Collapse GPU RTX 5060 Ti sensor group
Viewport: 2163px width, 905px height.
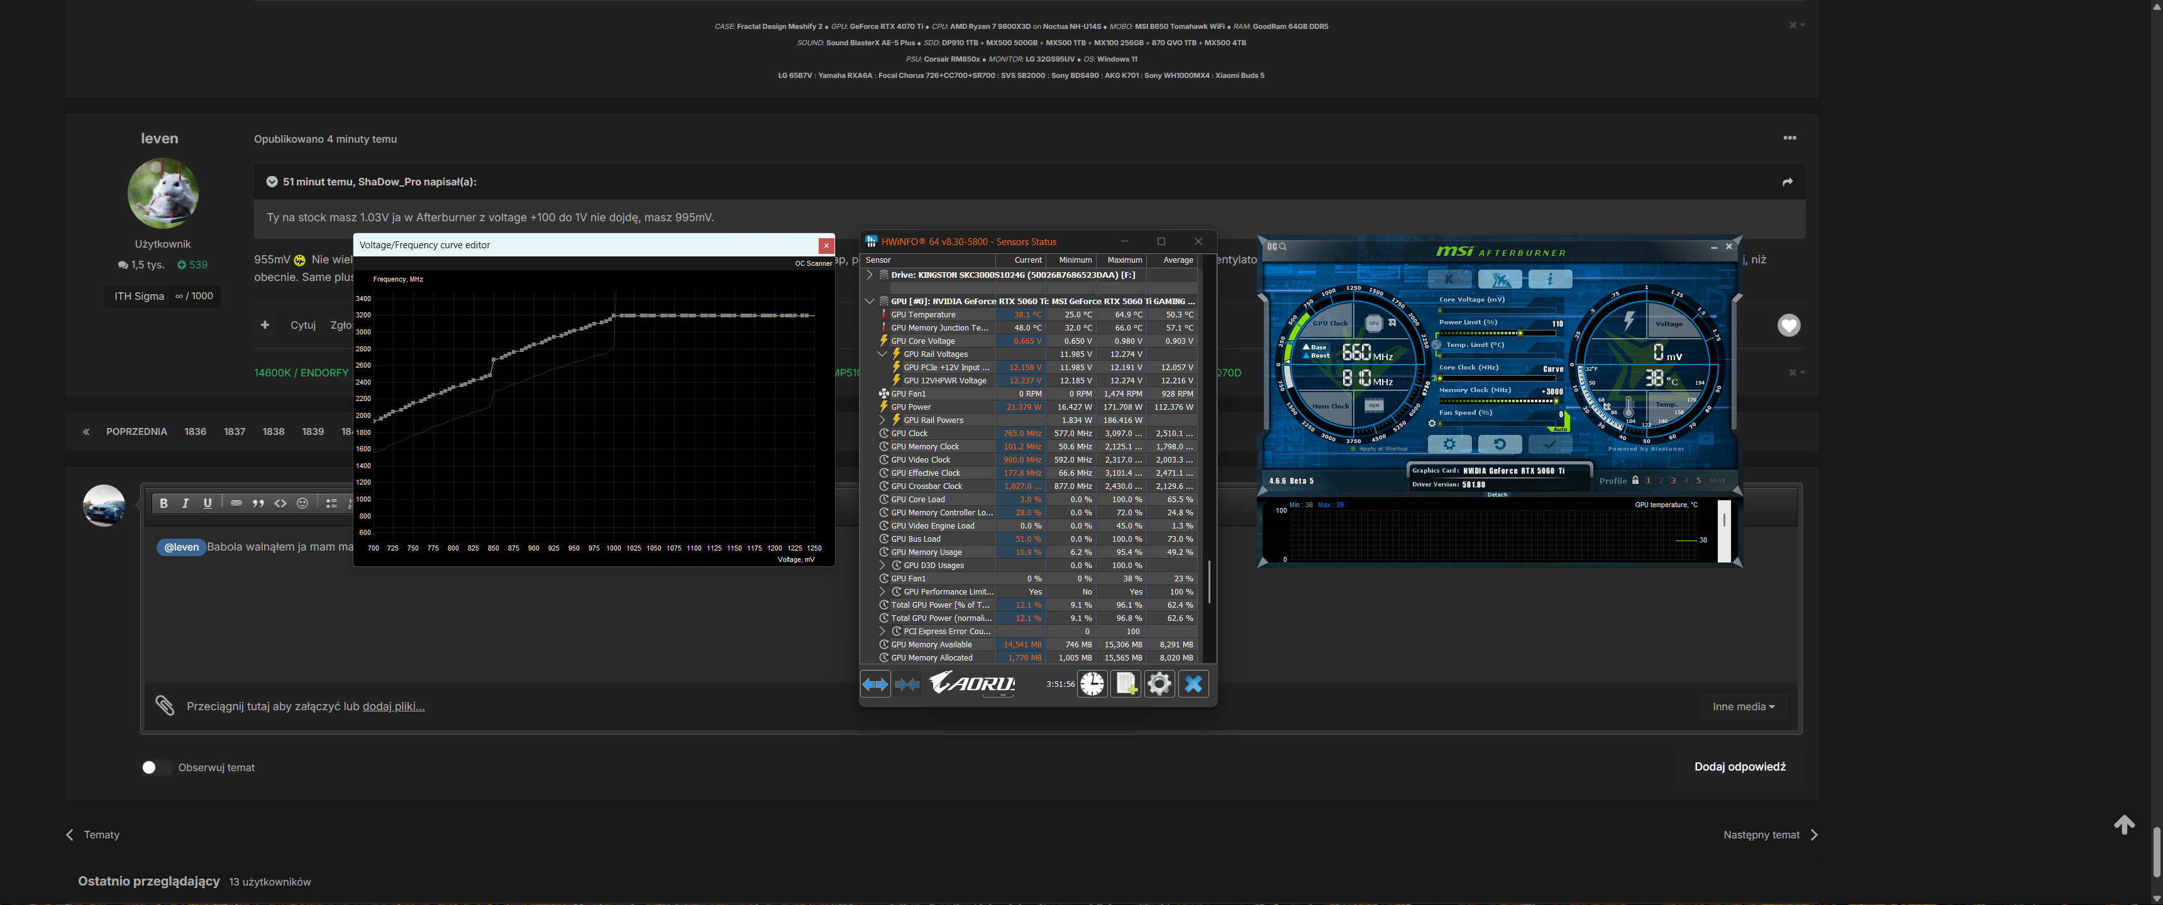point(870,302)
